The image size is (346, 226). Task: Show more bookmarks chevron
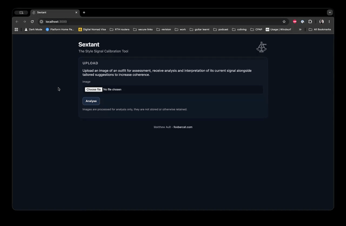(x=300, y=29)
